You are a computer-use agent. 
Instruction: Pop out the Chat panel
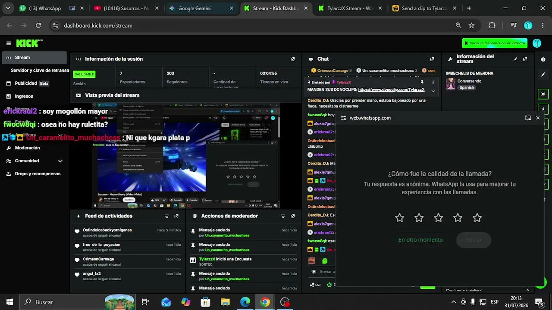click(x=432, y=59)
